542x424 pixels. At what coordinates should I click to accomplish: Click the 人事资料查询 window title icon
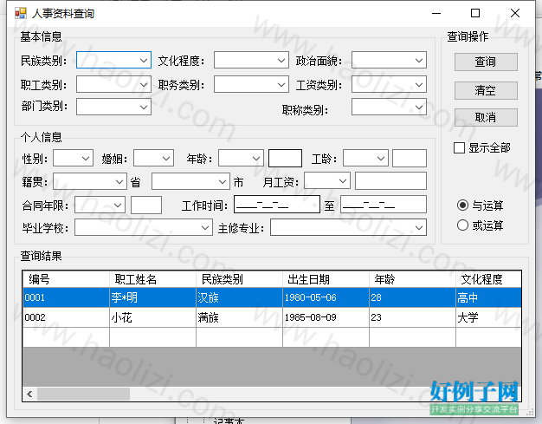click(21, 13)
